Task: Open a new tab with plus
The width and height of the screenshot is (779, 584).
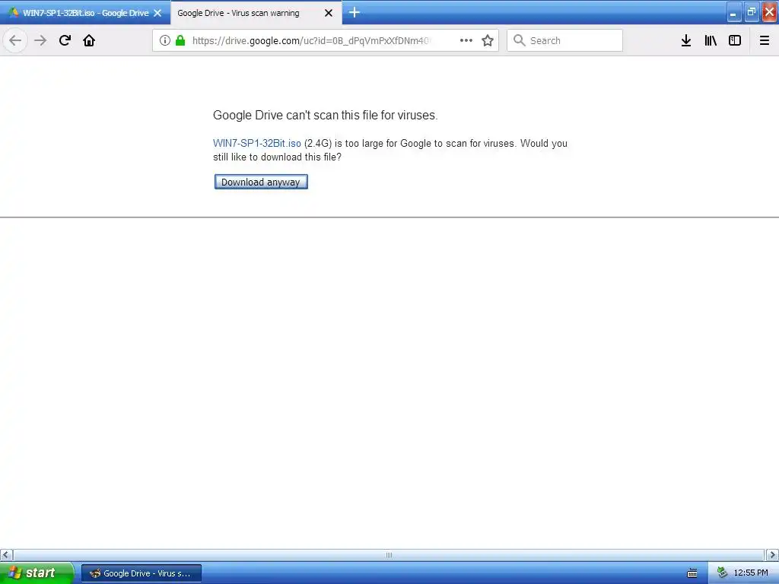Action: [x=355, y=12]
